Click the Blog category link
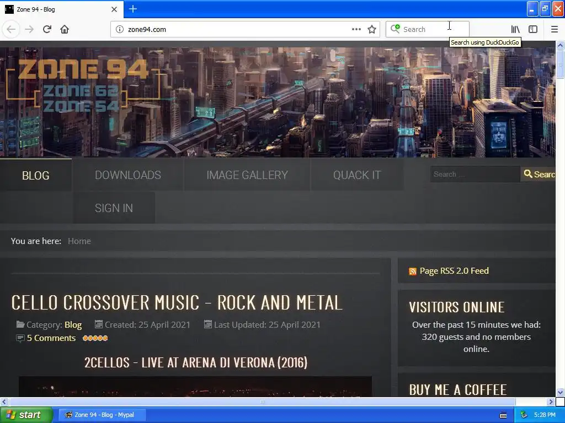 pyautogui.click(x=73, y=325)
